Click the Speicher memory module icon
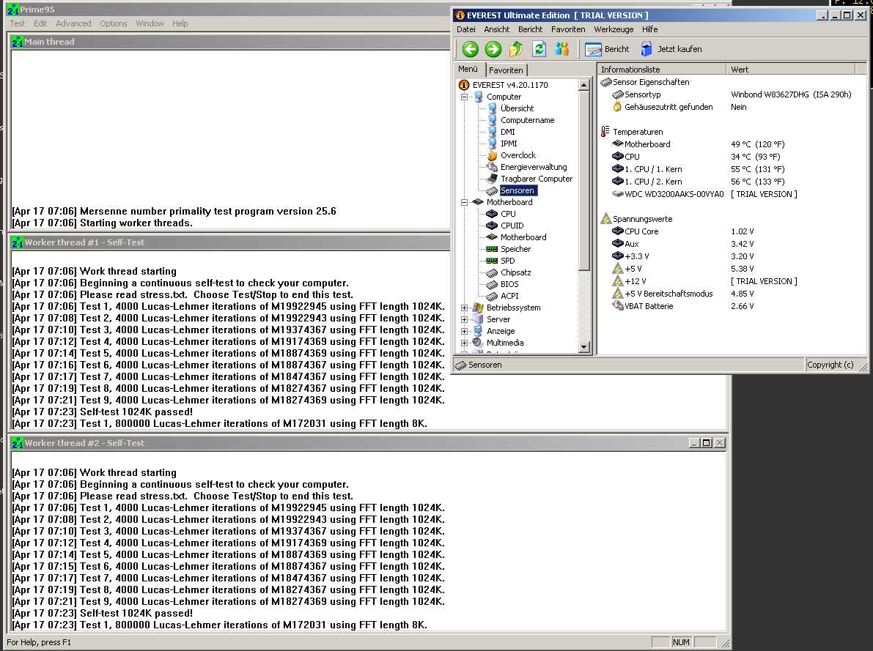The height and width of the screenshot is (651, 873). [492, 249]
